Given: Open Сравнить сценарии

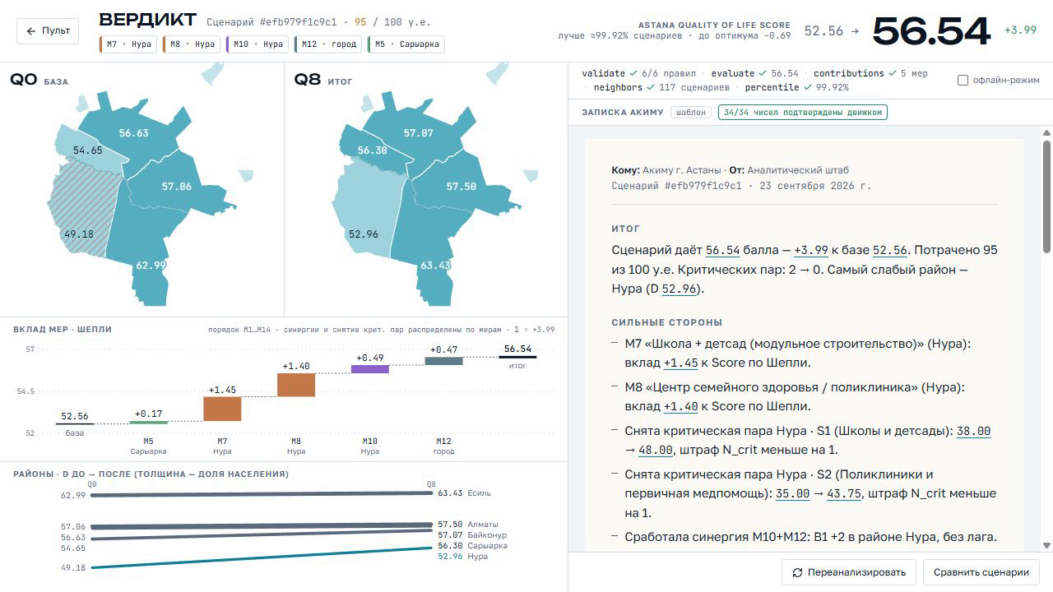Looking at the screenshot, I should click(x=981, y=572).
